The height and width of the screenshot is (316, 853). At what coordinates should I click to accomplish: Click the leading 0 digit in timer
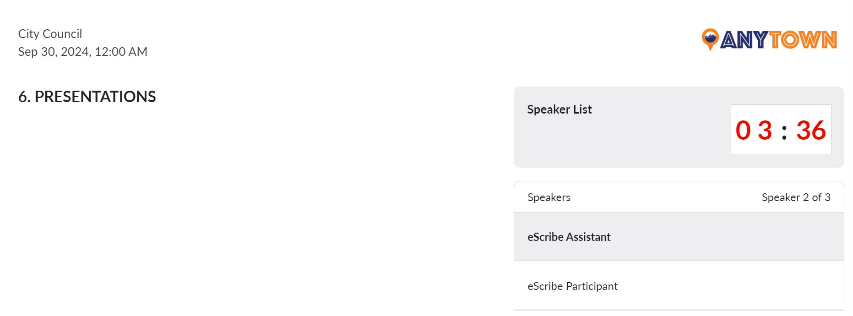pyautogui.click(x=743, y=131)
